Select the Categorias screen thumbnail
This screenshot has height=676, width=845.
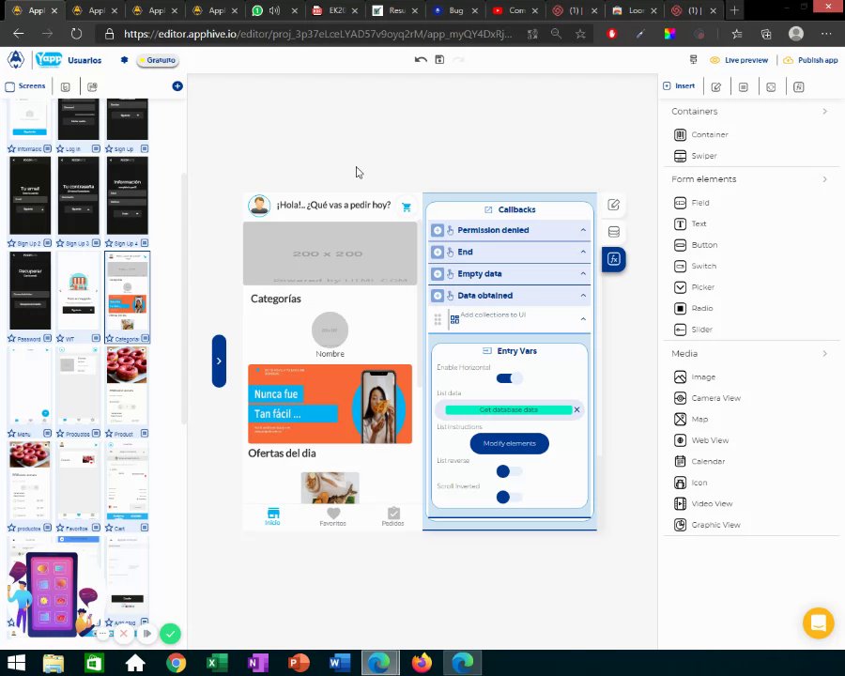[x=127, y=291]
